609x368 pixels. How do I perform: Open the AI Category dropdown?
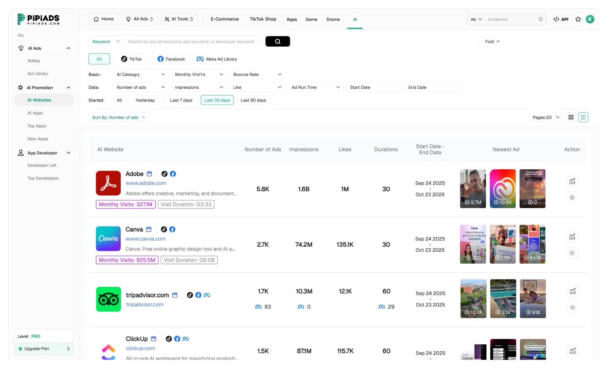(140, 74)
